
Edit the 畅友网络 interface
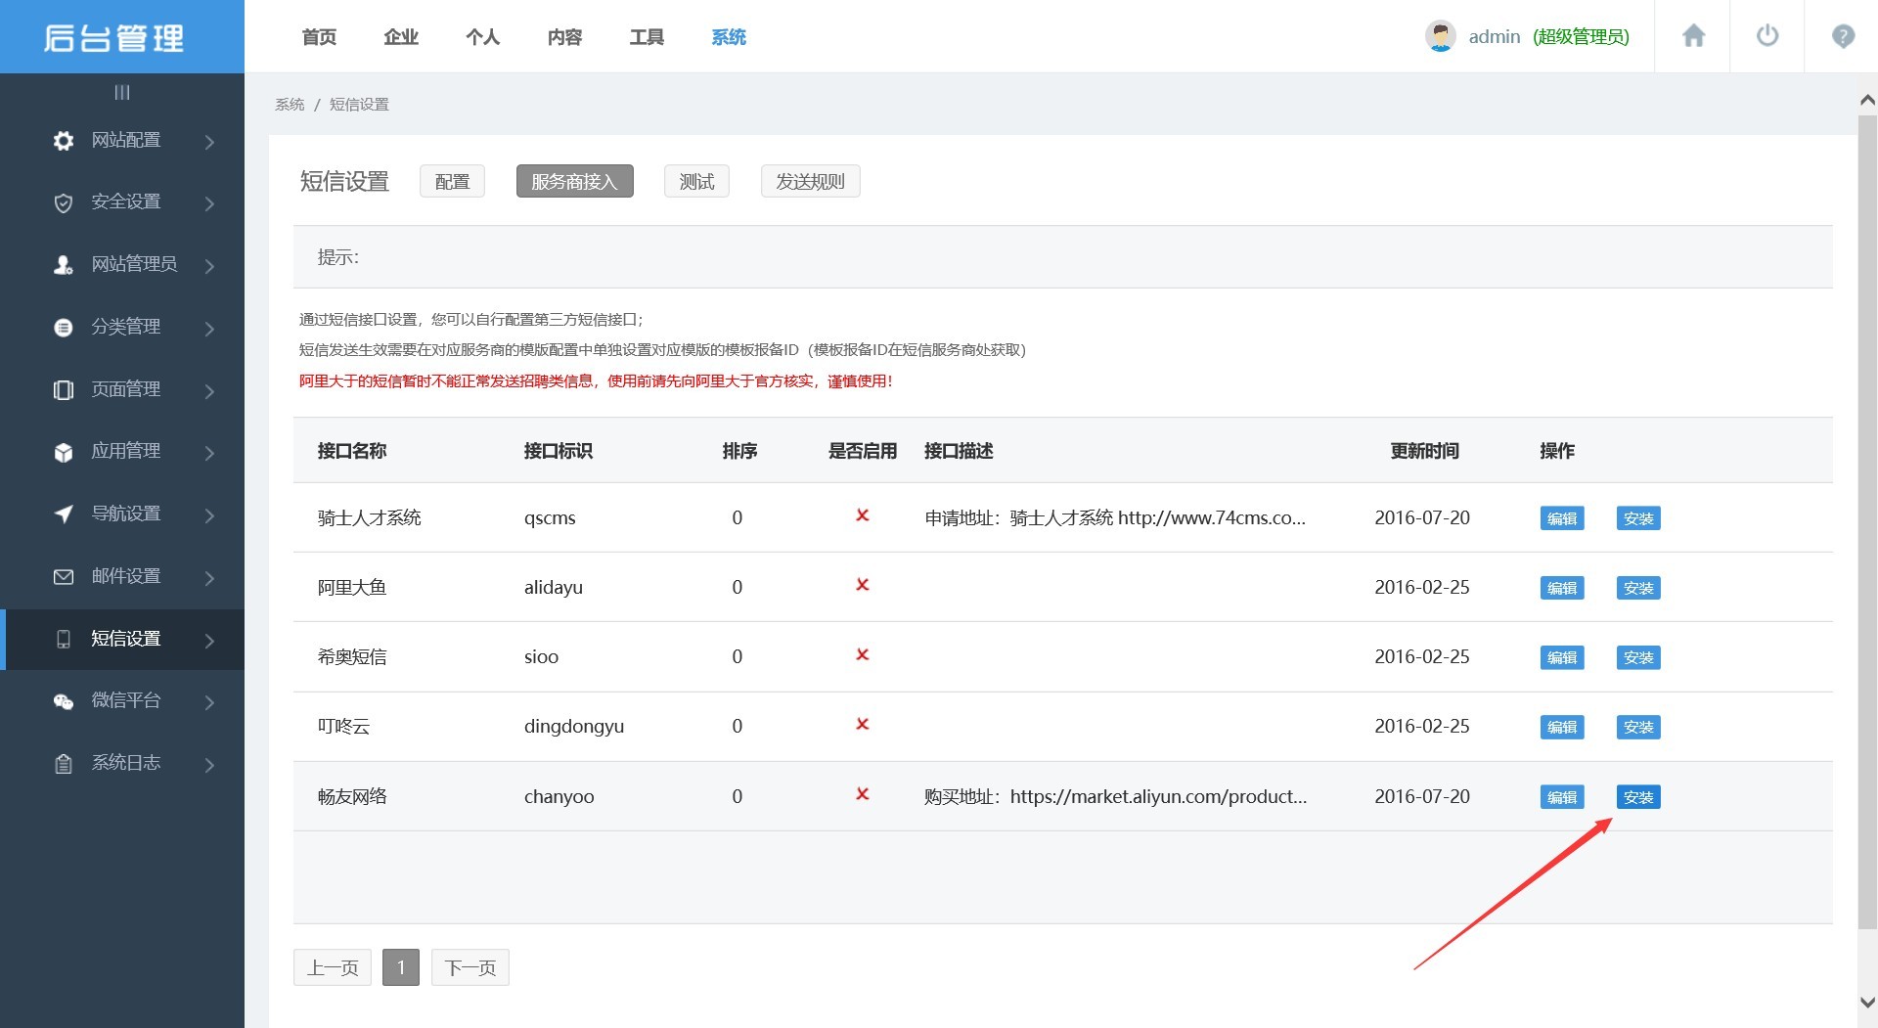(x=1562, y=797)
